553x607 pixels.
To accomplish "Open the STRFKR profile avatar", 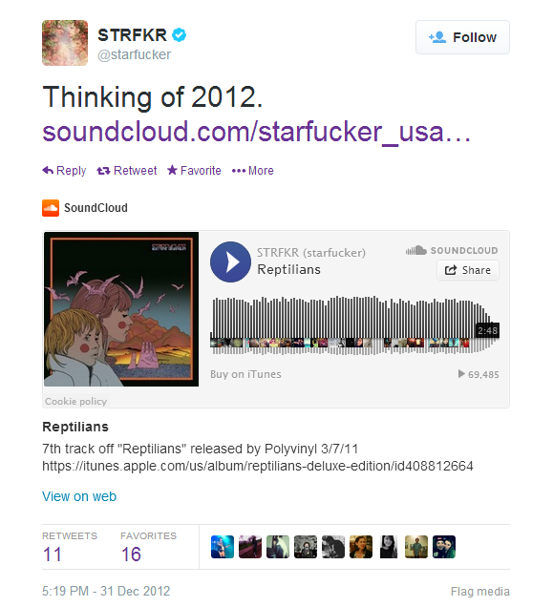I will [65, 43].
